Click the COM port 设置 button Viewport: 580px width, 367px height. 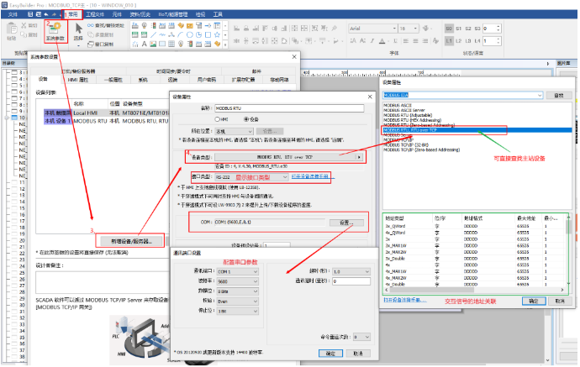[x=345, y=223]
